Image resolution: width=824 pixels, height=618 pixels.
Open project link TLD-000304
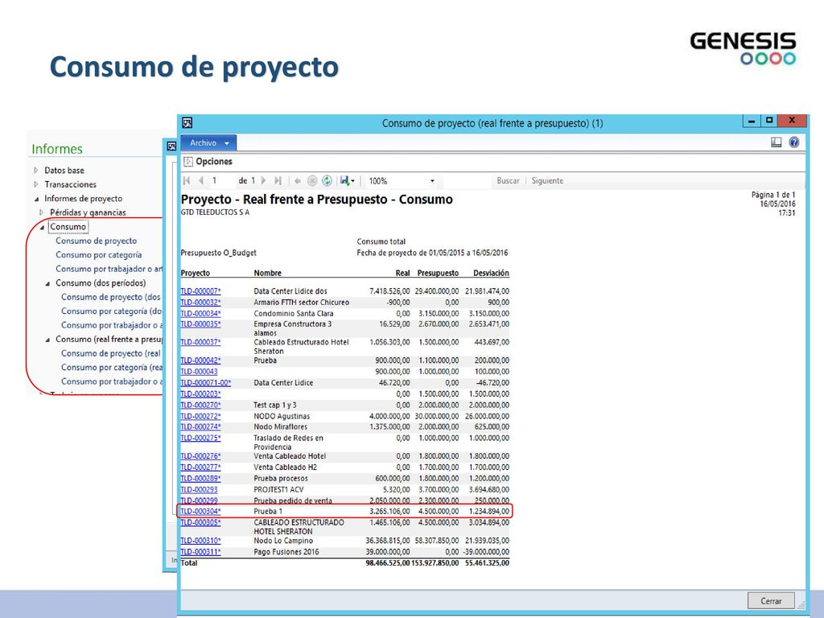click(200, 511)
